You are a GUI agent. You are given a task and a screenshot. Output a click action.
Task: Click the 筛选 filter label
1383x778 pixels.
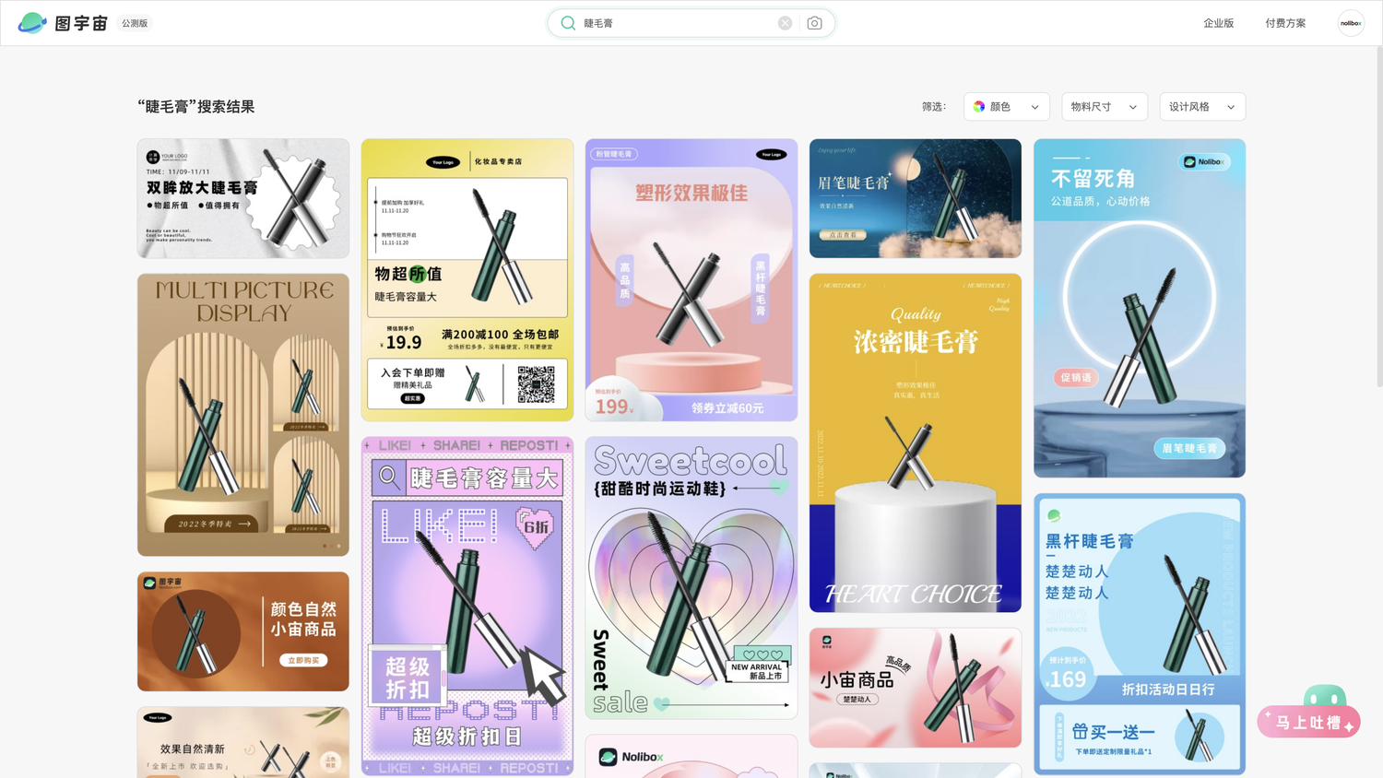coord(933,107)
